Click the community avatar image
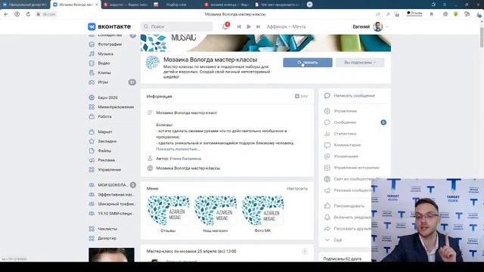The image size is (484, 272). (x=153, y=63)
